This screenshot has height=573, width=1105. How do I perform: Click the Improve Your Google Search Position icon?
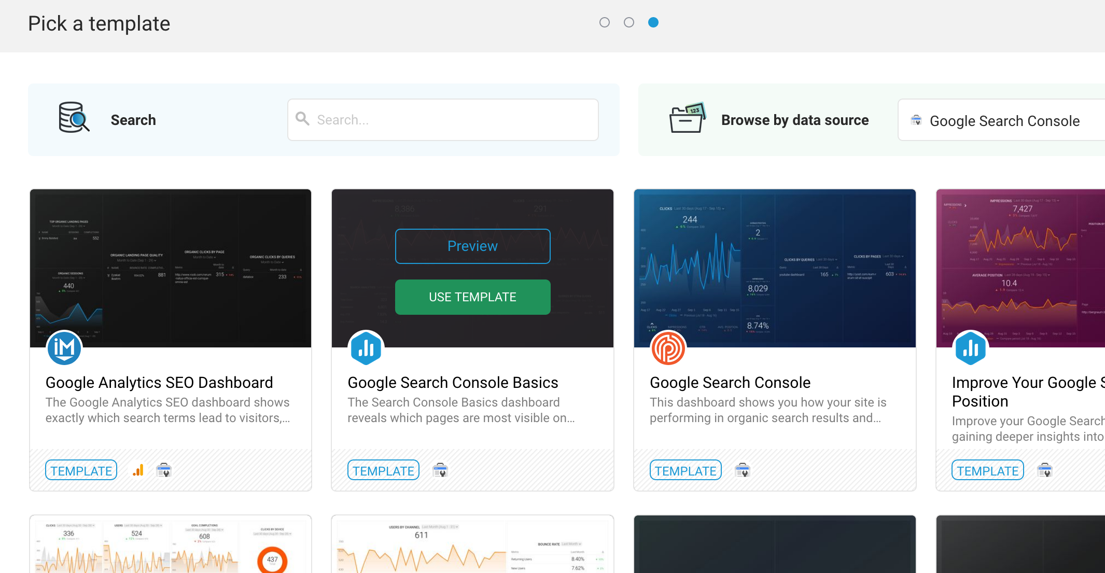pos(971,348)
